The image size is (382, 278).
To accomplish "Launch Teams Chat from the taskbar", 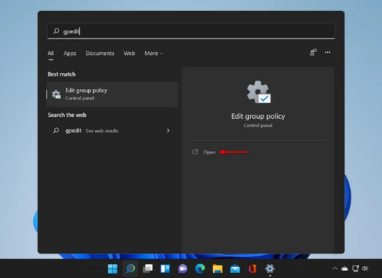I will (x=183, y=269).
